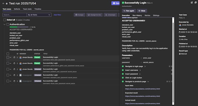Check the visual_user test case row checkbox
This screenshot has height=106, width=198.
[8, 81]
